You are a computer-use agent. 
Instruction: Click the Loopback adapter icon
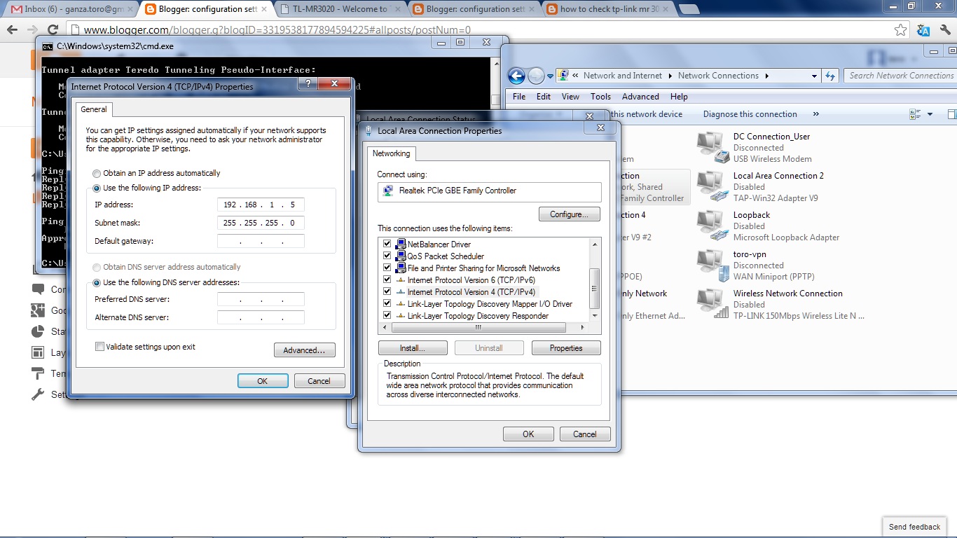[x=712, y=223]
